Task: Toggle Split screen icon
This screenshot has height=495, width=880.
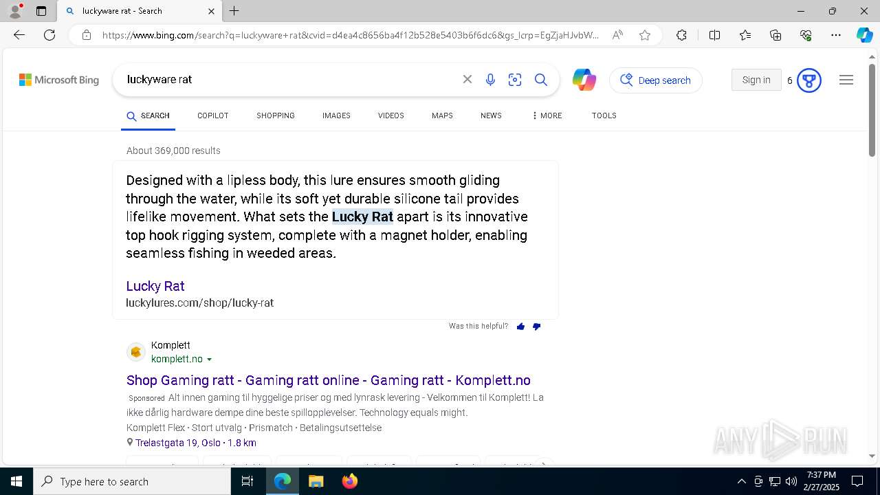Action: (x=714, y=35)
